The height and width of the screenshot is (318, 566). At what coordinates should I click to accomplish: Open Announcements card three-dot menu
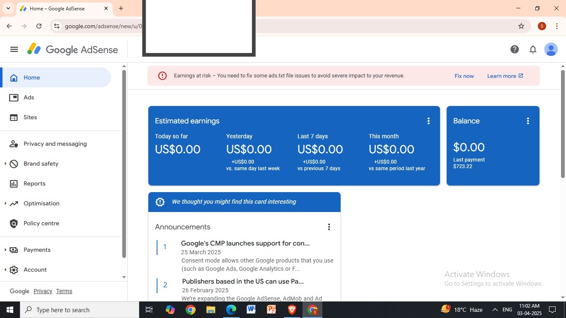pyautogui.click(x=329, y=227)
